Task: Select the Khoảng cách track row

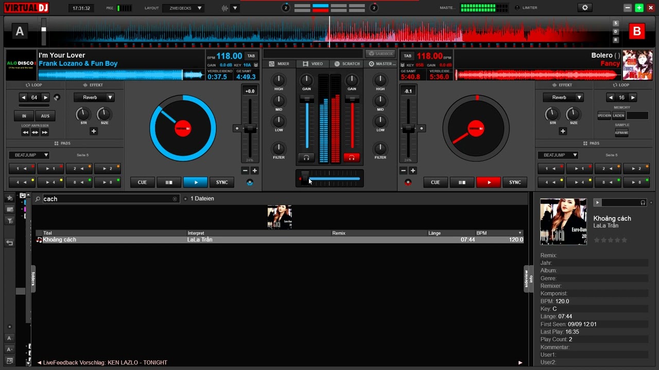Action: coord(280,240)
